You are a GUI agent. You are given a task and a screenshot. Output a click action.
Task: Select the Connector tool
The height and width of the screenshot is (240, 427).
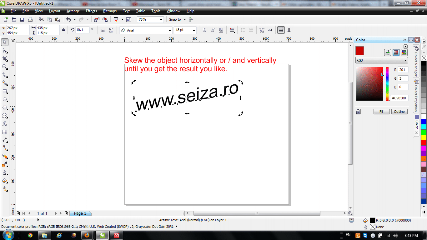5,148
